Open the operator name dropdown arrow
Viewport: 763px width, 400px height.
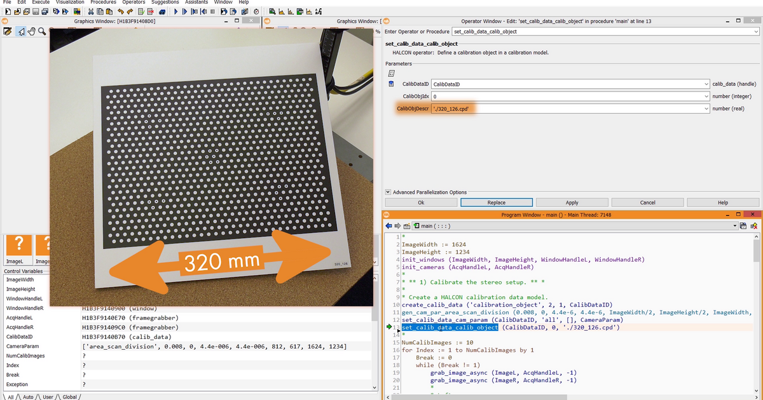pos(756,31)
